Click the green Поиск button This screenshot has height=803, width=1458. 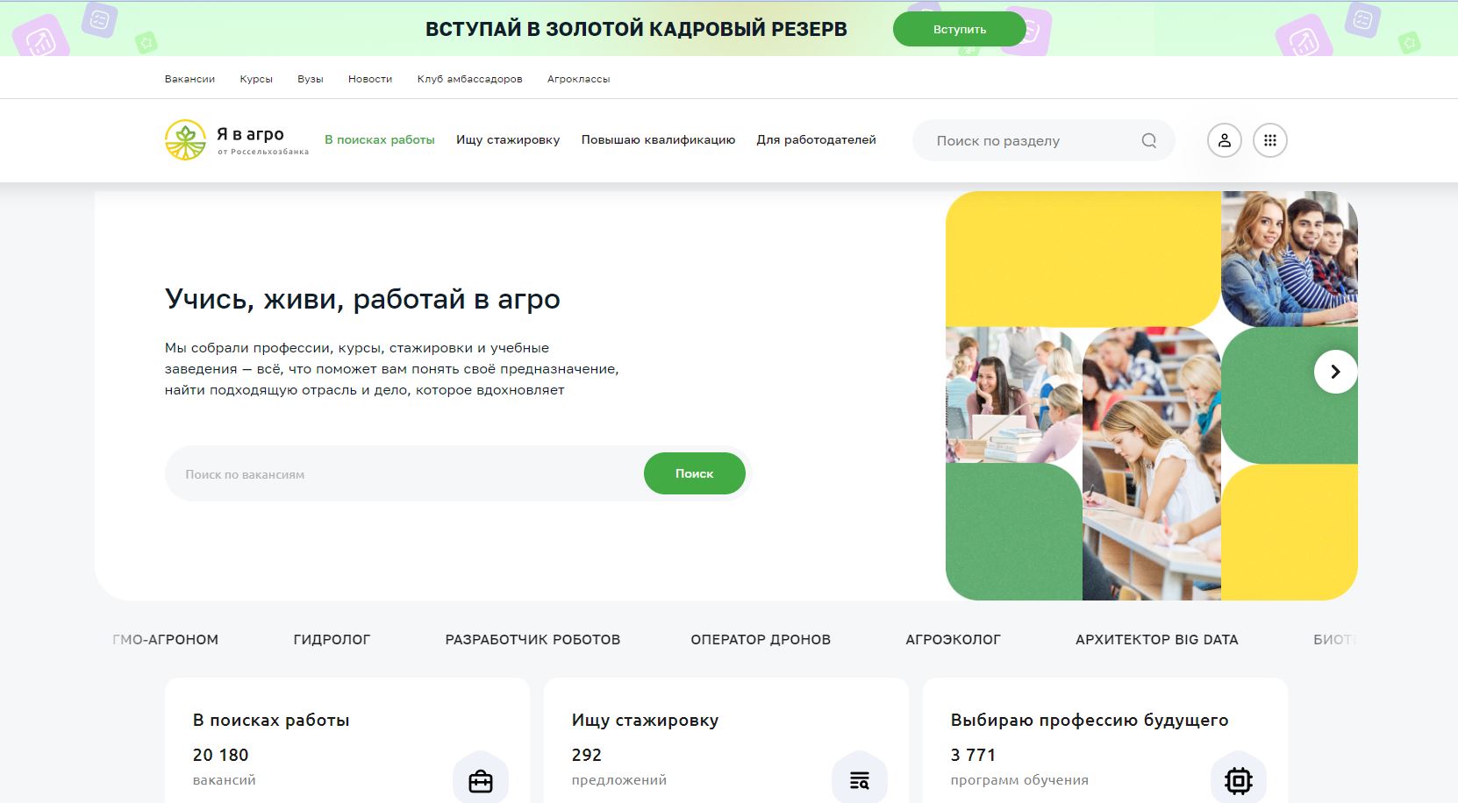click(x=695, y=473)
